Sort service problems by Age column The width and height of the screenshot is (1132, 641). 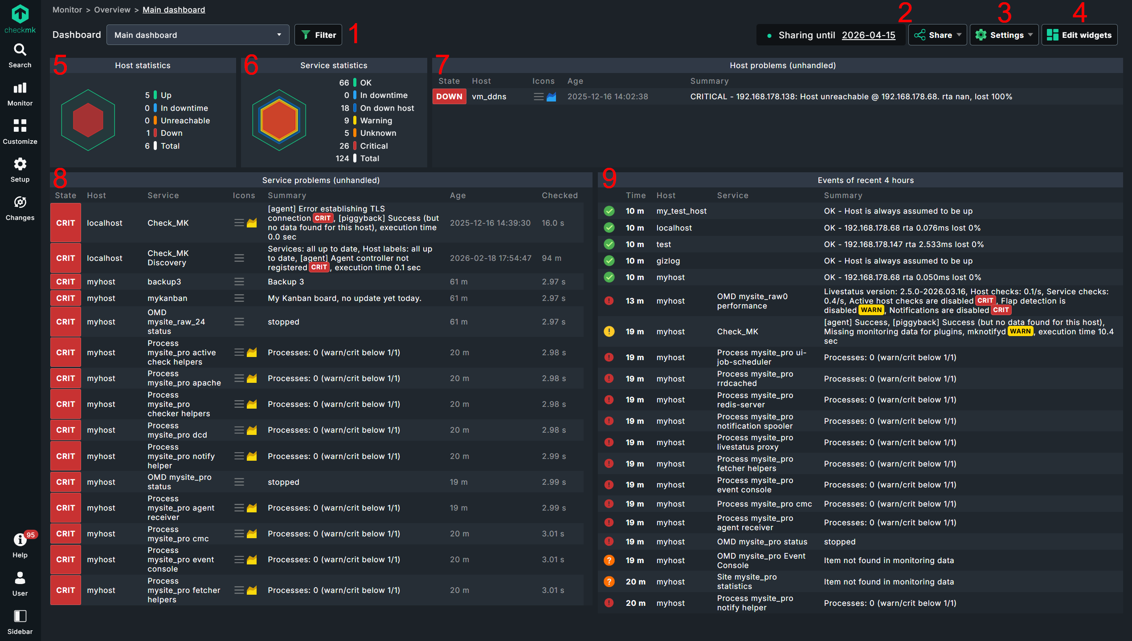458,195
